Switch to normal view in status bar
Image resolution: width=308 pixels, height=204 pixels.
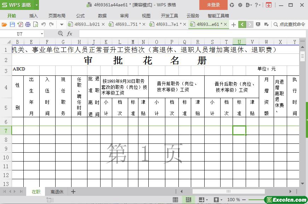tap(175, 200)
